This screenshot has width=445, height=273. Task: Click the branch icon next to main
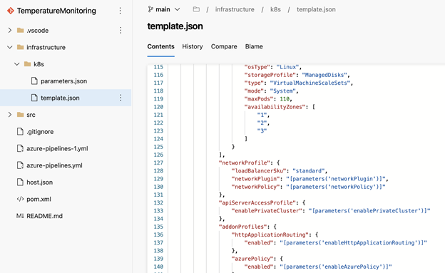coord(150,9)
